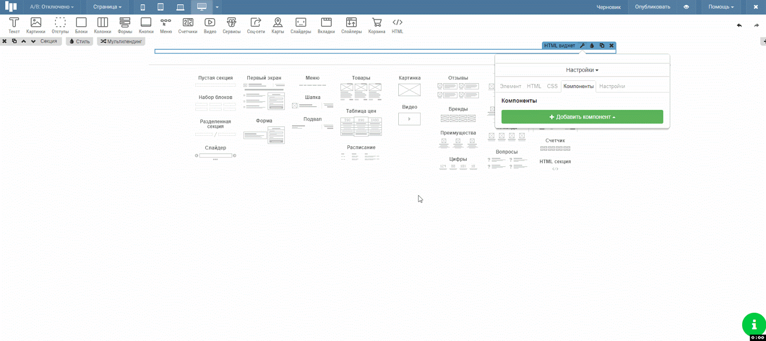The height and width of the screenshot is (341, 766).
Task: Choose Преимущества section template
Action: pyautogui.click(x=458, y=139)
